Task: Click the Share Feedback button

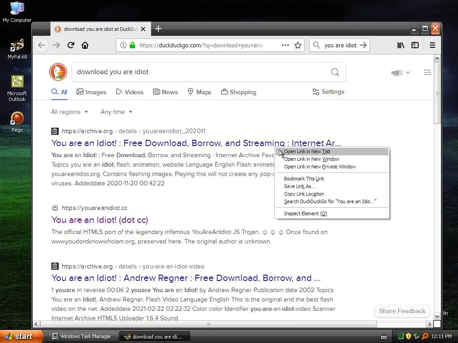Action: pyautogui.click(x=402, y=311)
